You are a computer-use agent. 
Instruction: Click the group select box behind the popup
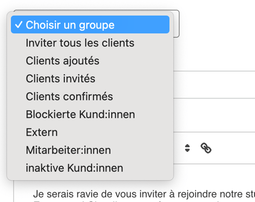tap(176, 23)
